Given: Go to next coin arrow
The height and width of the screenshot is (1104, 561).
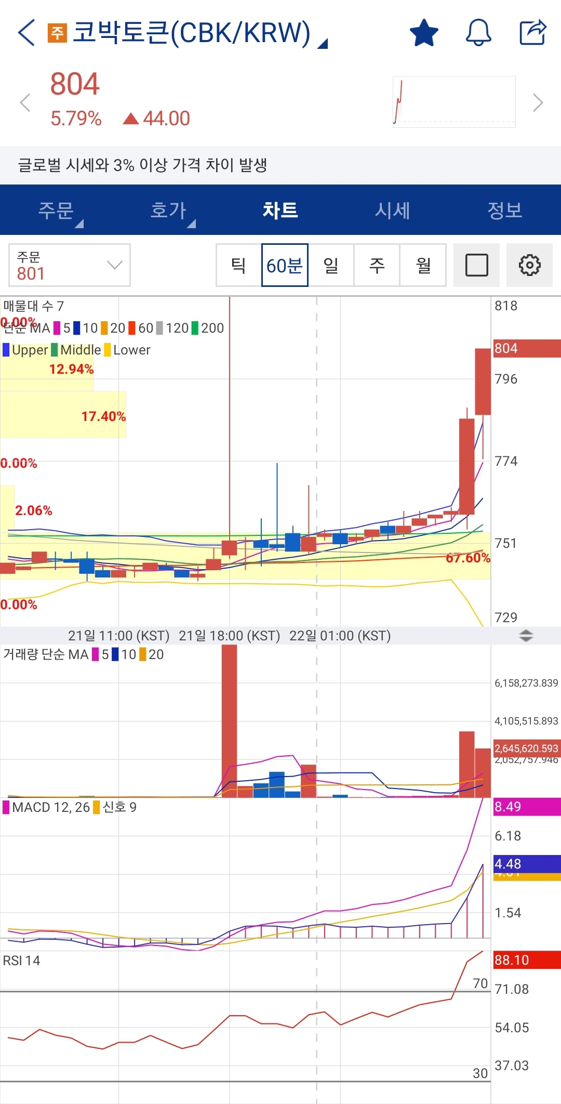Looking at the screenshot, I should tap(538, 102).
